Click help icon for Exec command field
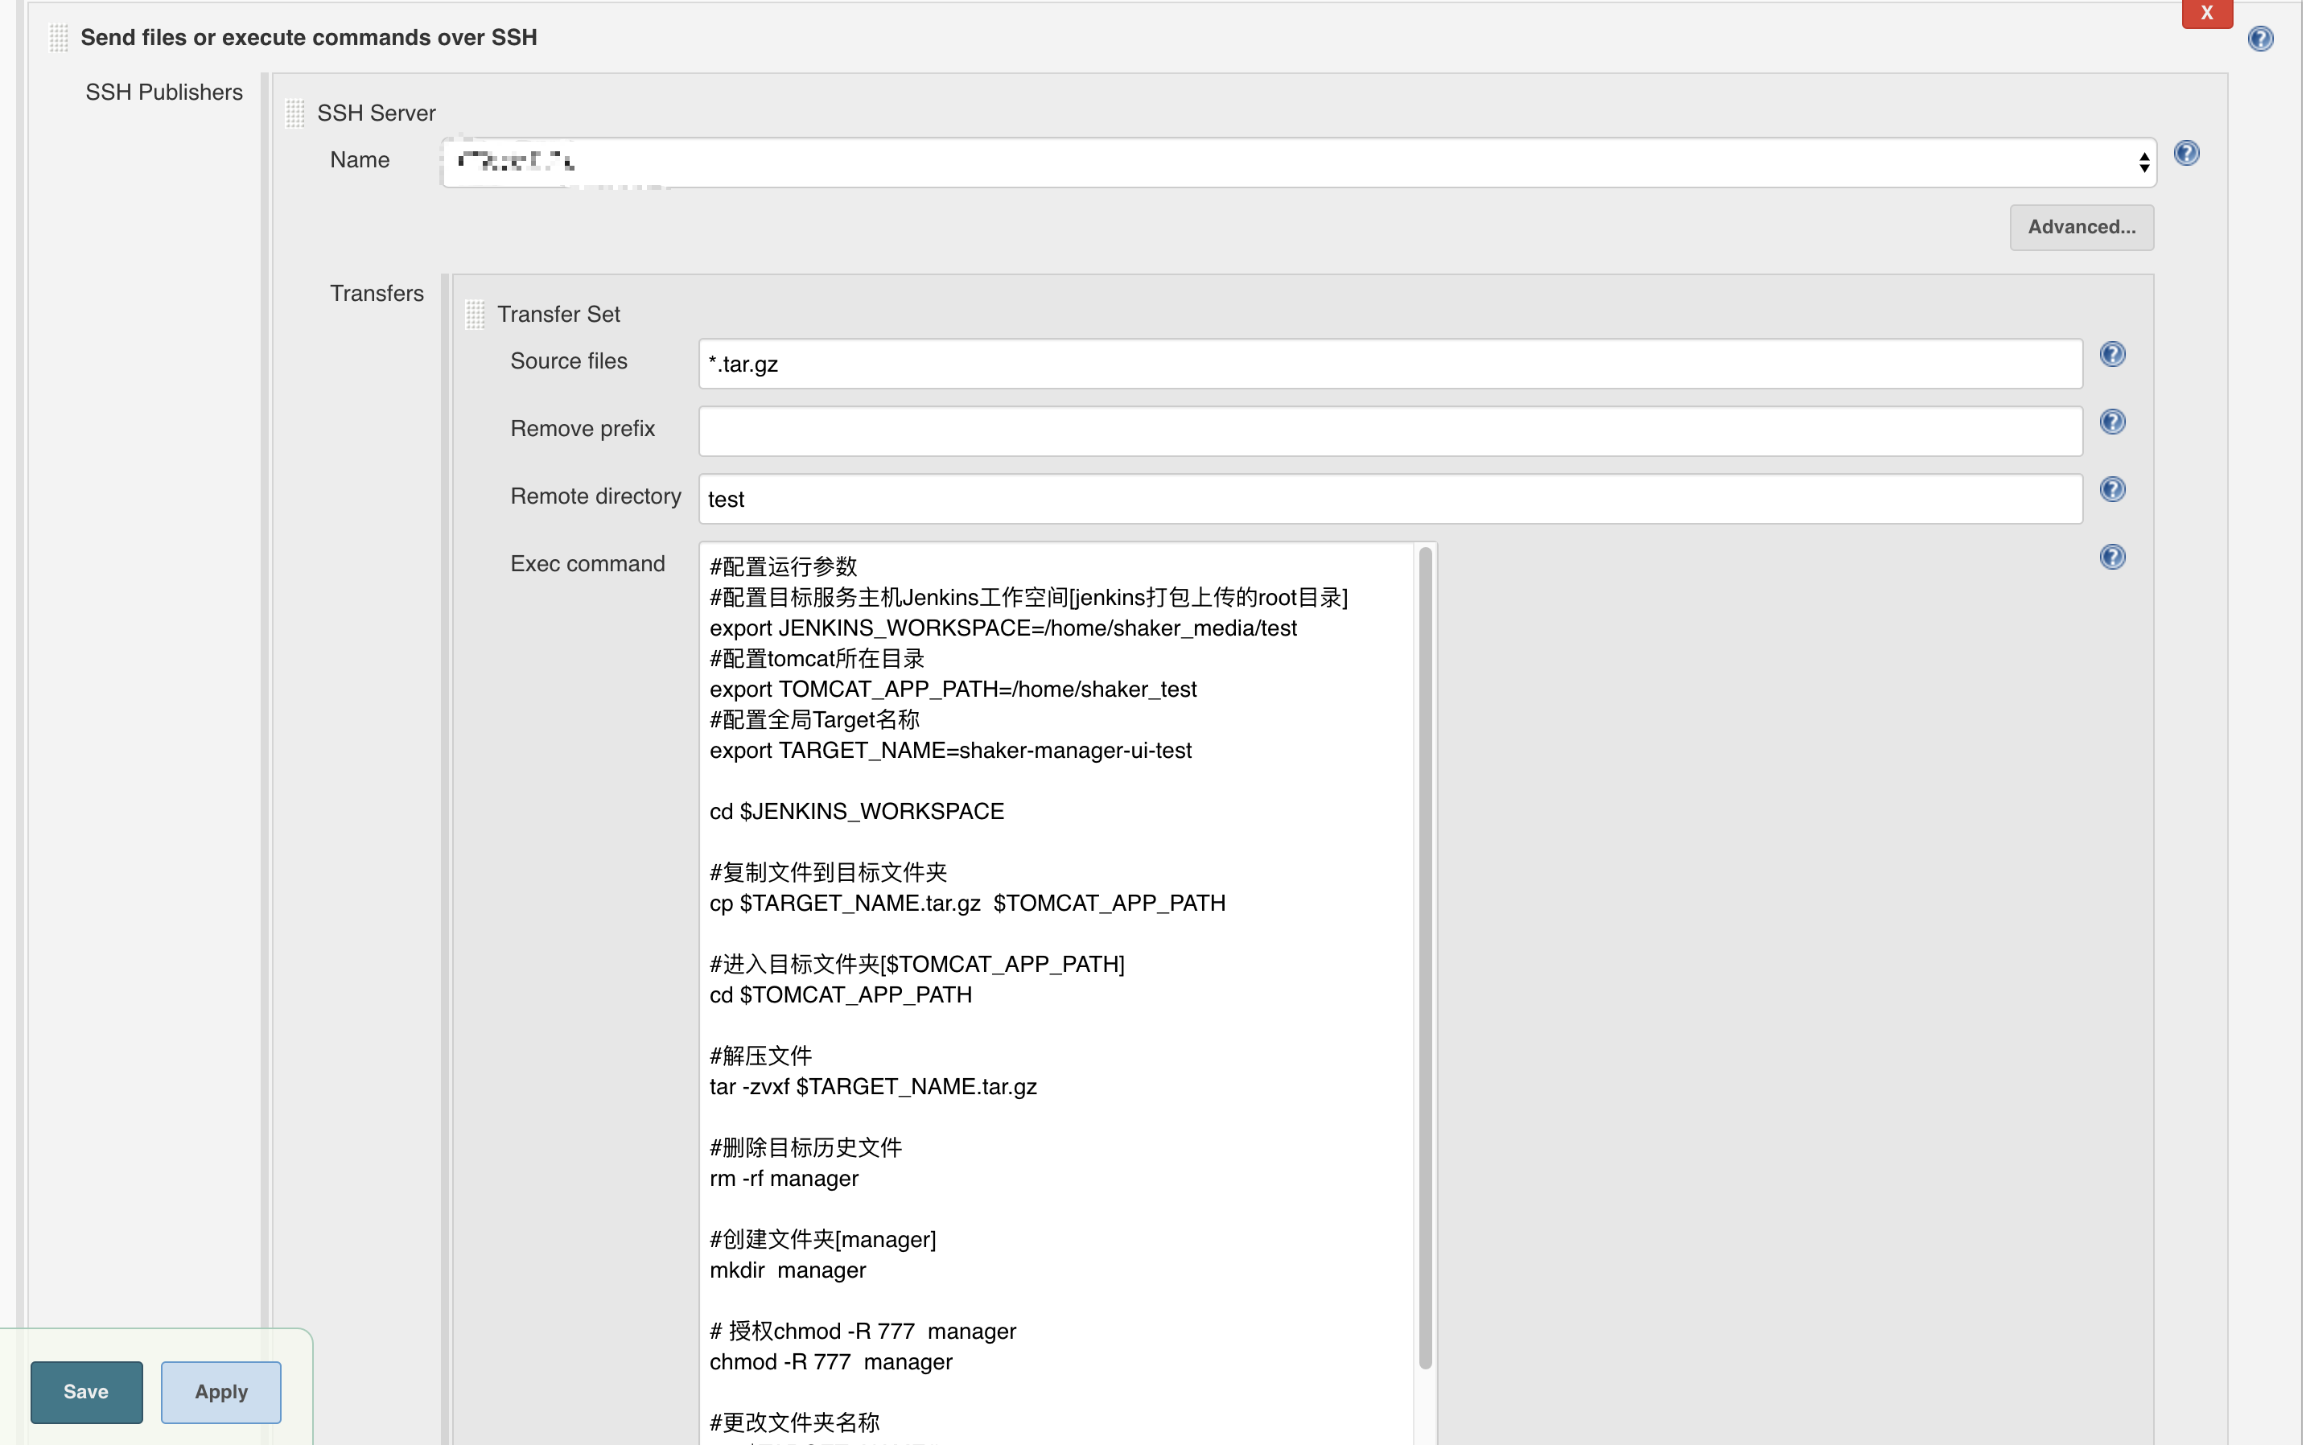Image resolution: width=2306 pixels, height=1445 pixels. pyautogui.click(x=2111, y=558)
